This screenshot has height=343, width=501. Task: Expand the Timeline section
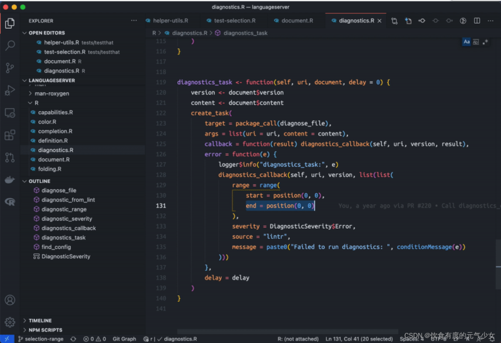(24, 320)
